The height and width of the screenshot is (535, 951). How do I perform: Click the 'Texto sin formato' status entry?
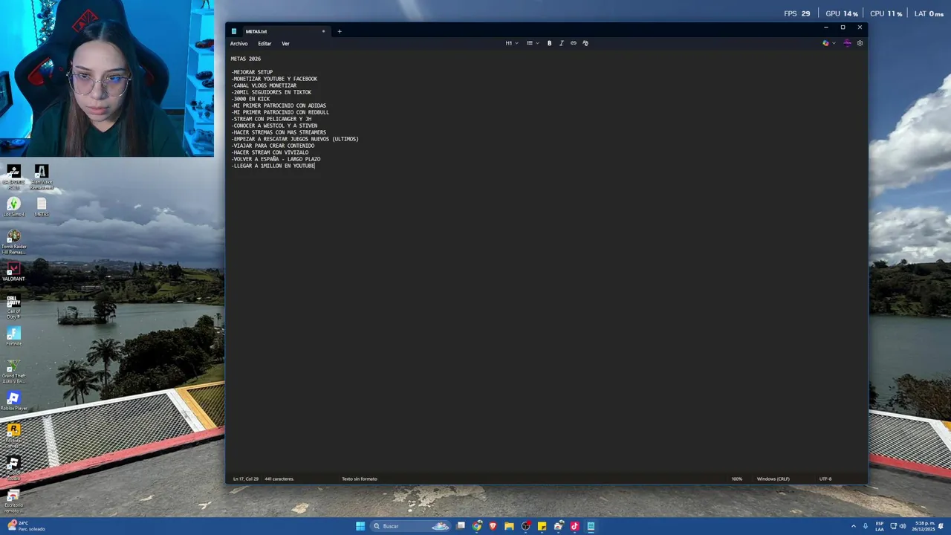(360, 479)
